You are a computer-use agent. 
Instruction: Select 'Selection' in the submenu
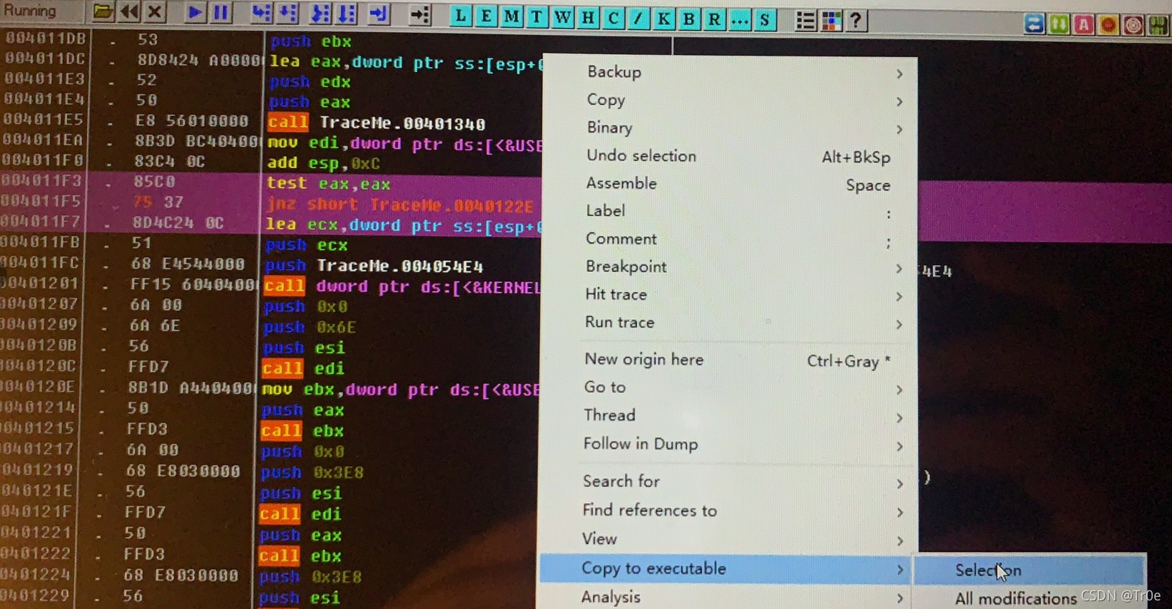(x=1029, y=570)
